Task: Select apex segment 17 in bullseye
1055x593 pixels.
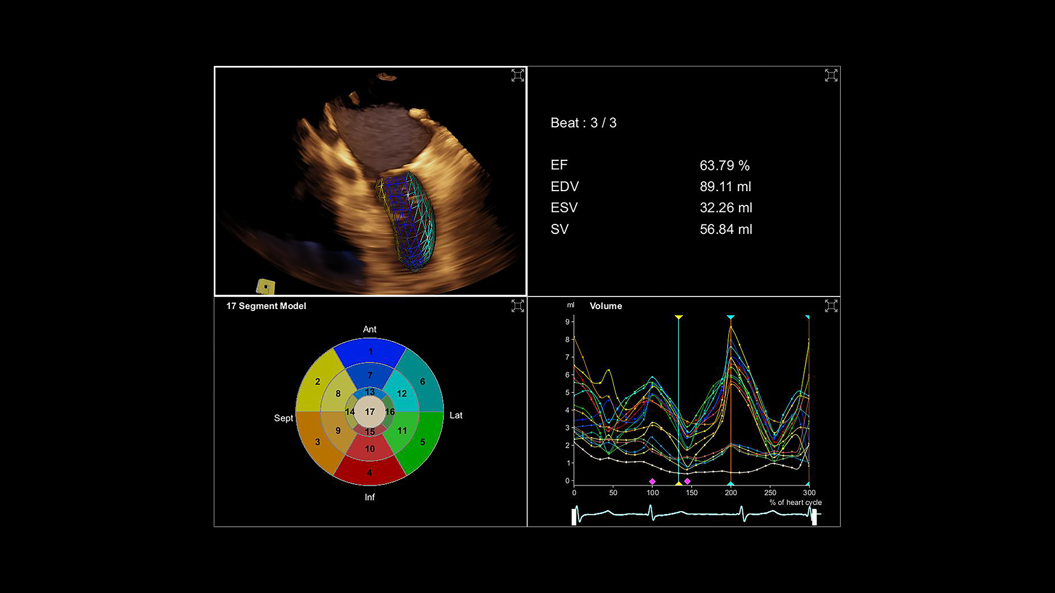Action: [370, 412]
